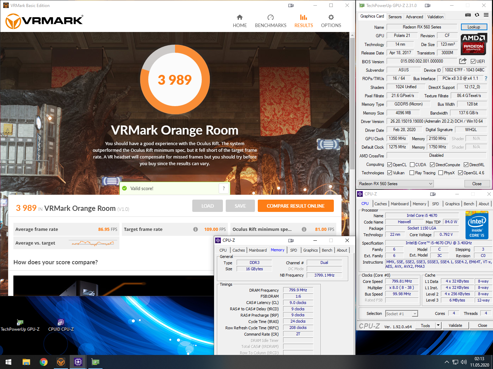This screenshot has width=493, height=369.
Task: Click info icon next to Target frame rate
Action: pos(195,229)
